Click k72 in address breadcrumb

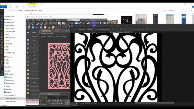click(x=40, y=11)
